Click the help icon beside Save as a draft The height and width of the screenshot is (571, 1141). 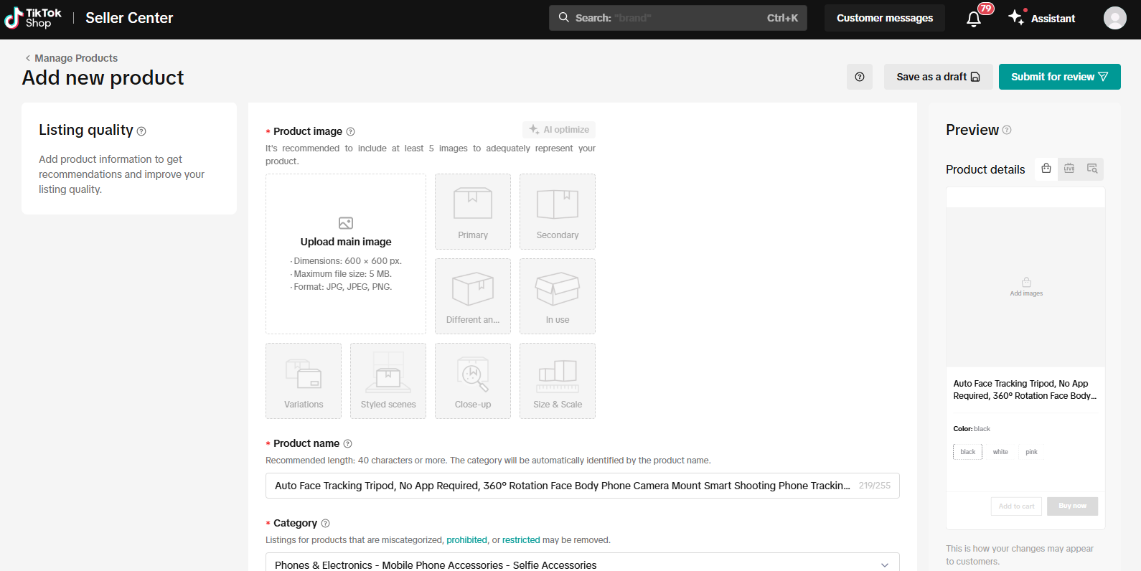point(859,77)
